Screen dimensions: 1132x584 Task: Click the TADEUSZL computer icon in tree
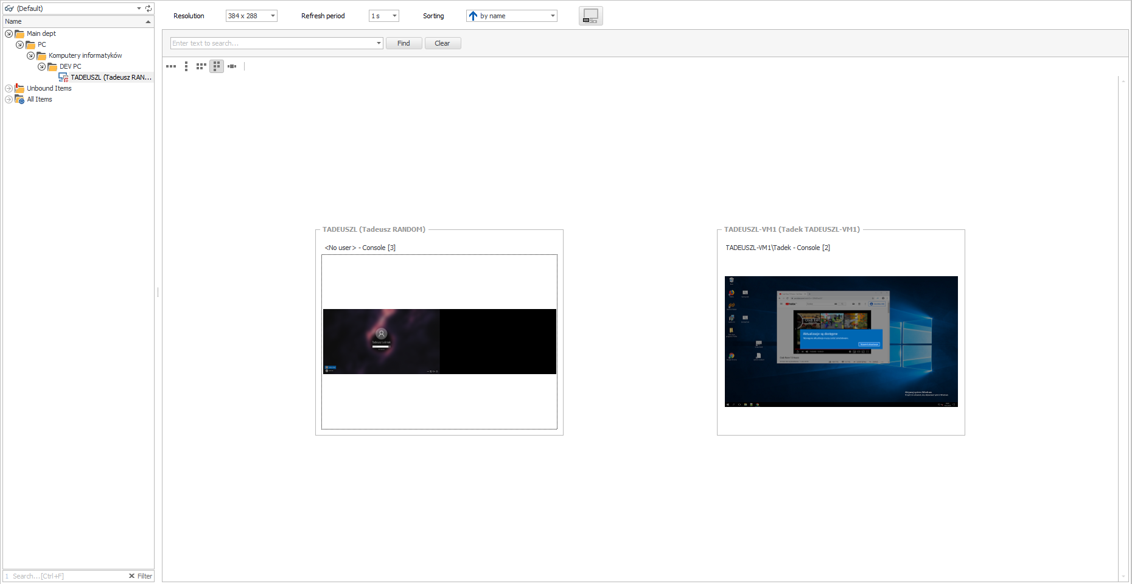[x=63, y=77]
